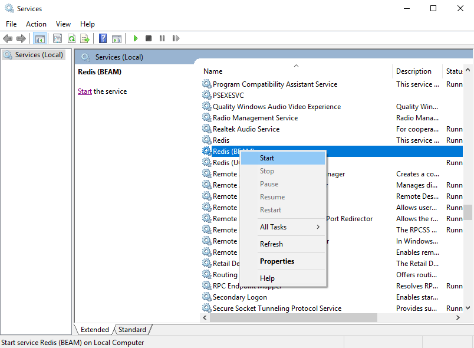Viewport: 474px width, 348px height.
Task: Click the blue Help toolbar icon
Action: tap(103, 38)
